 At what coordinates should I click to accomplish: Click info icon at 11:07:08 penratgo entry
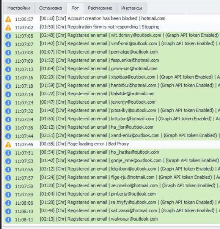[8, 52]
